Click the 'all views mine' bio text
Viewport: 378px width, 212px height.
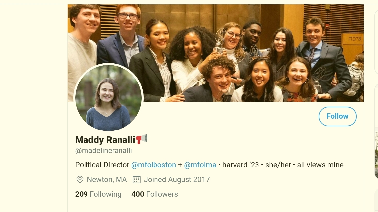coord(320,165)
